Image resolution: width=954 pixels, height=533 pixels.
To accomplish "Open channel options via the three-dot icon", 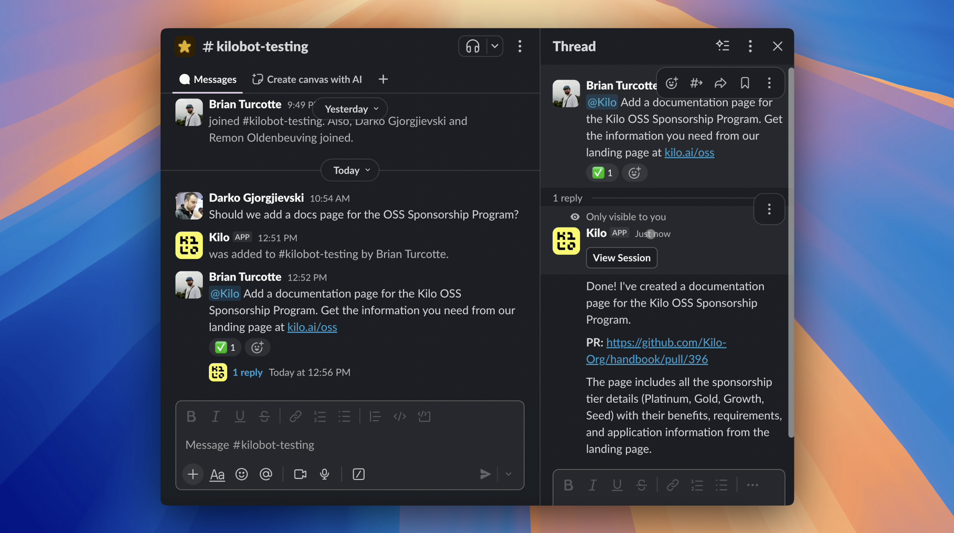I will (x=520, y=46).
